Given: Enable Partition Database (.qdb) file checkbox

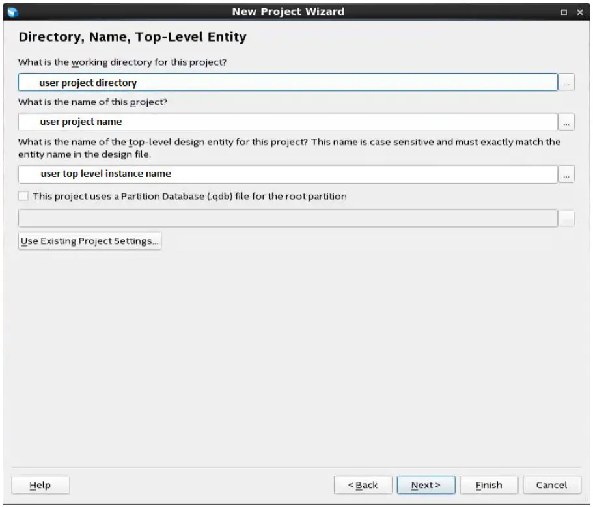Looking at the screenshot, I should (23, 196).
